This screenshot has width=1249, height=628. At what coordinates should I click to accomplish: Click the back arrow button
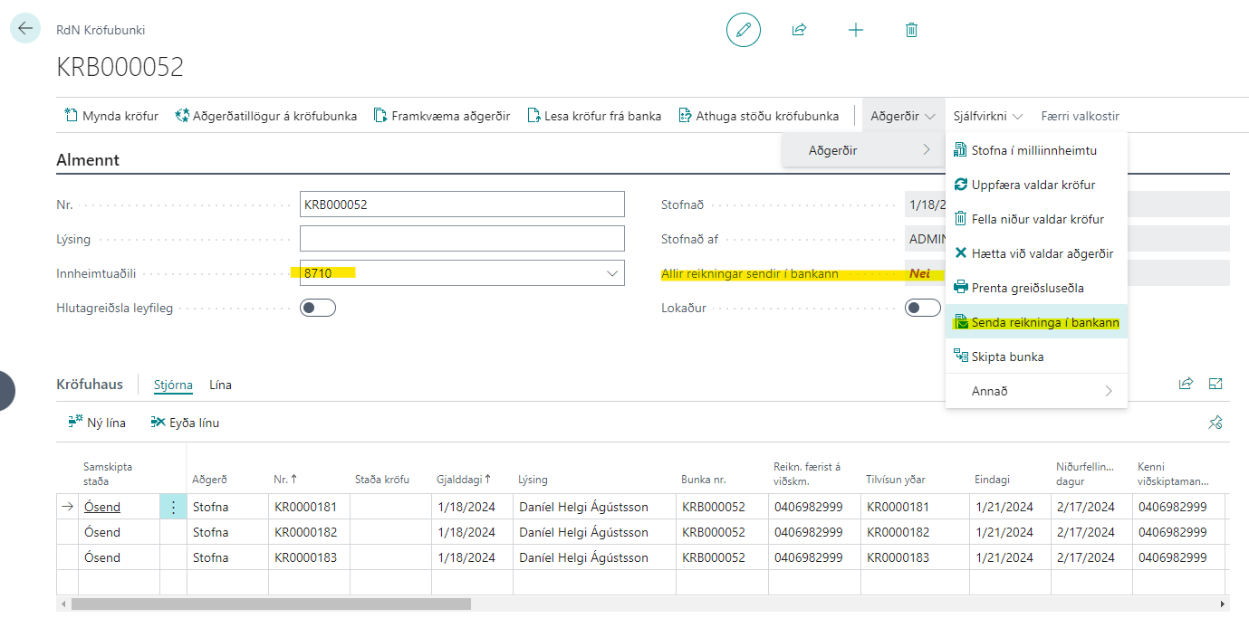click(x=24, y=28)
